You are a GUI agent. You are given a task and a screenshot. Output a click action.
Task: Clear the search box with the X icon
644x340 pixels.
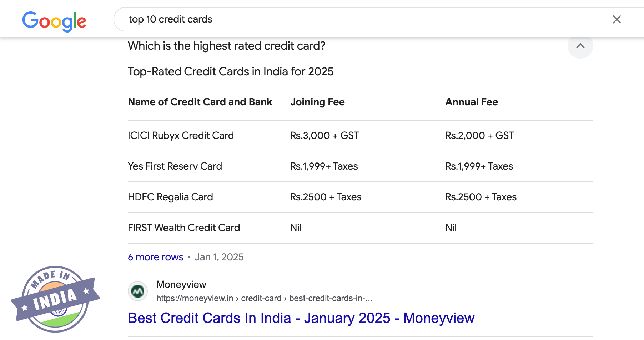[x=617, y=19]
